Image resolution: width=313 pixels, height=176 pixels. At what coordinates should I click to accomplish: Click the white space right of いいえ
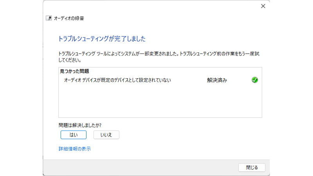click(x=188, y=135)
